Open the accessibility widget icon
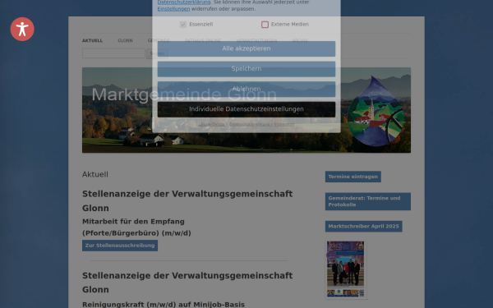The image size is (493, 308). tap(22, 29)
